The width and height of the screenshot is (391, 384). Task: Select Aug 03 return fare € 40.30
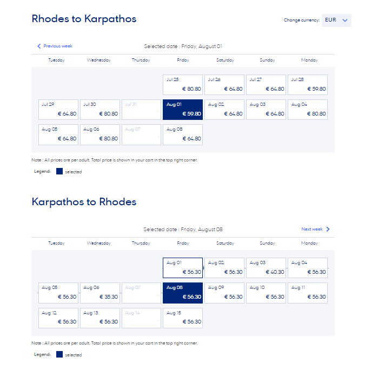tap(266, 268)
